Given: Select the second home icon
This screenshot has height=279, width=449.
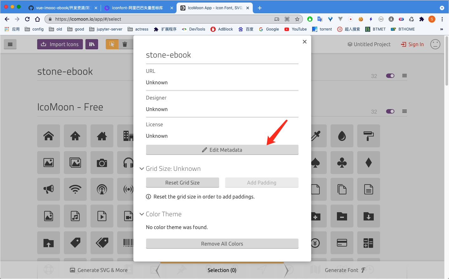Looking at the screenshot, I should [x=75, y=136].
